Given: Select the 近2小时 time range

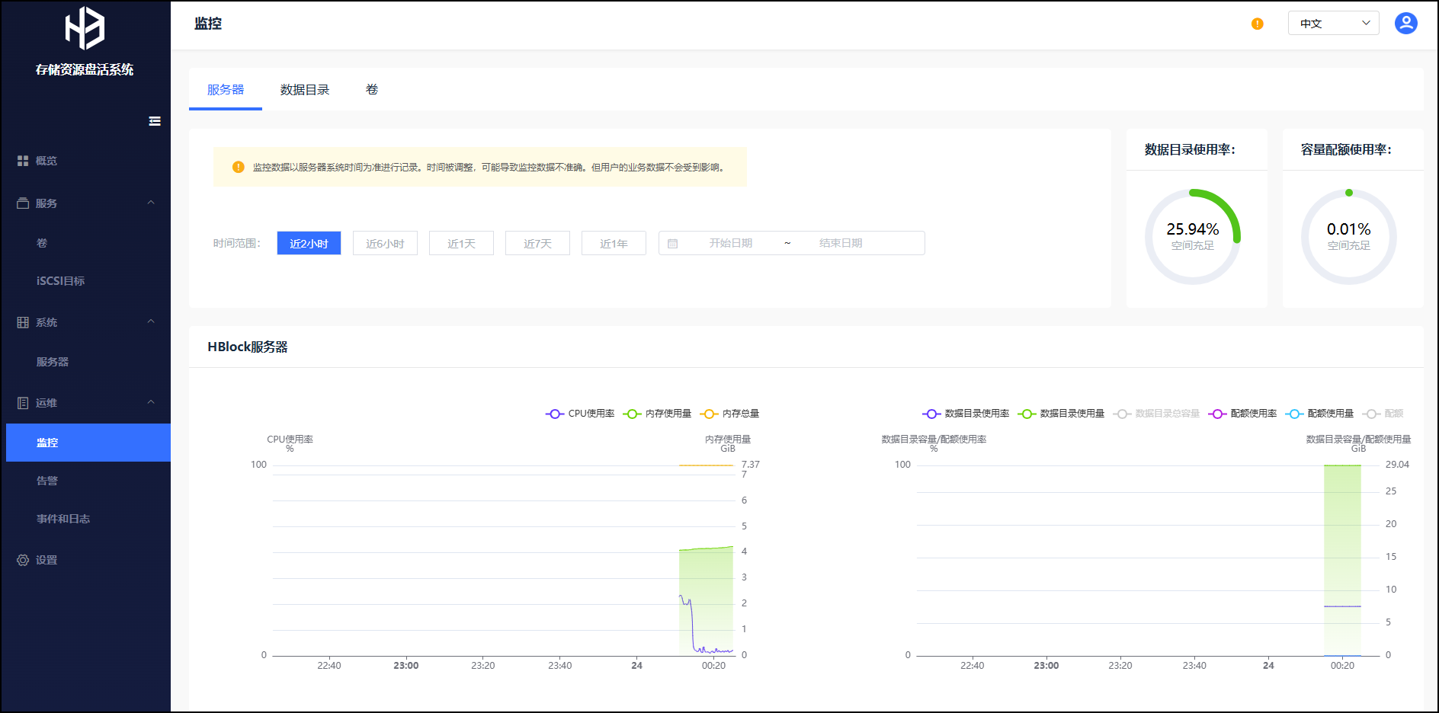Looking at the screenshot, I should click(309, 243).
